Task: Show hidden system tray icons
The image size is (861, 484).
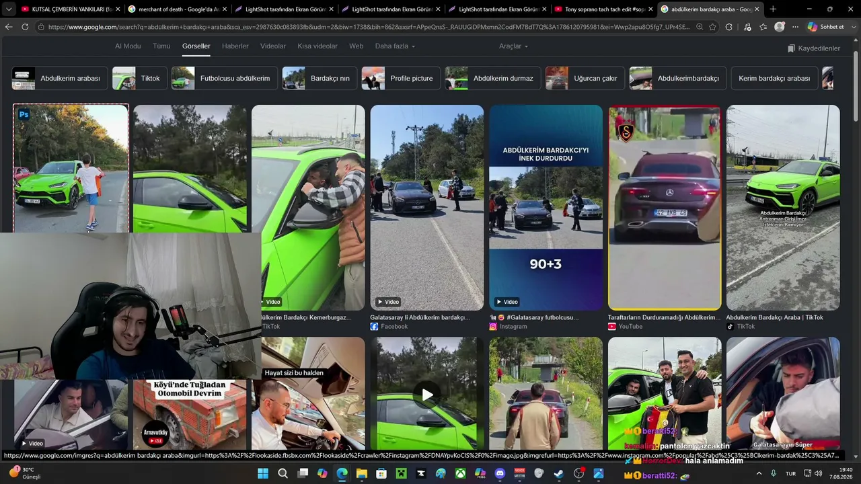Action: tap(759, 473)
